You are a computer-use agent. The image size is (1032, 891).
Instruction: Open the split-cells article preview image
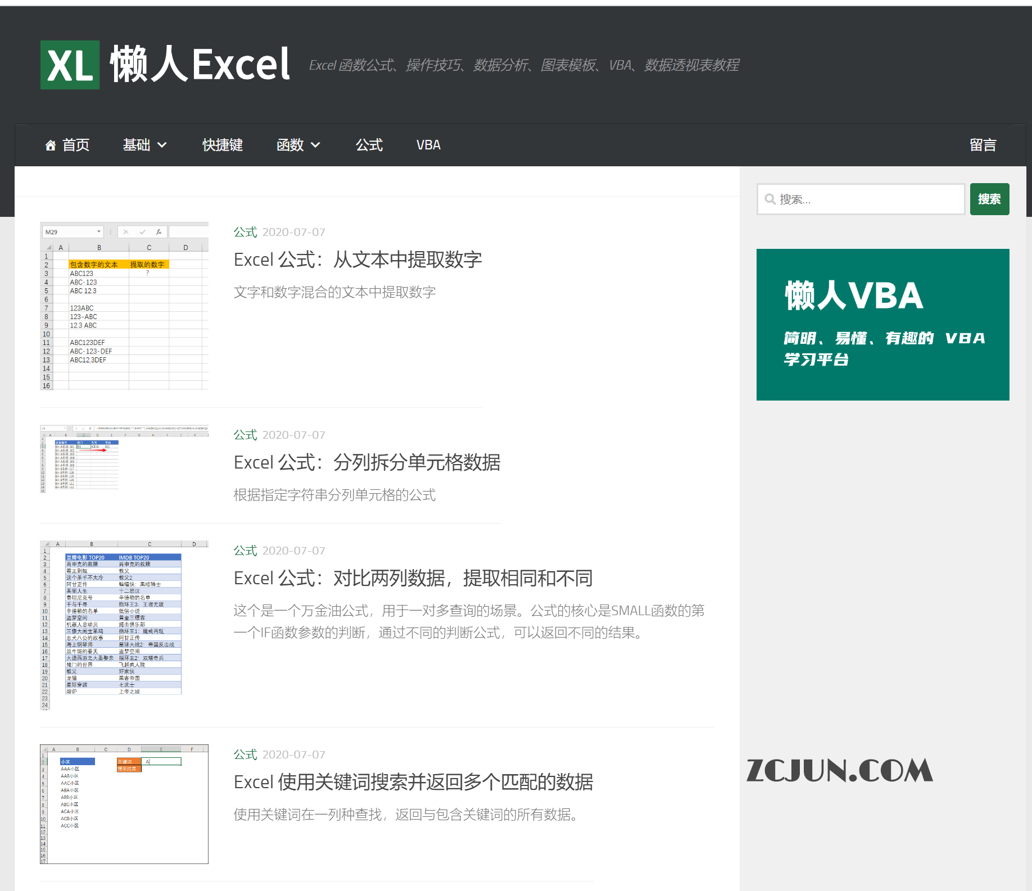[124, 458]
